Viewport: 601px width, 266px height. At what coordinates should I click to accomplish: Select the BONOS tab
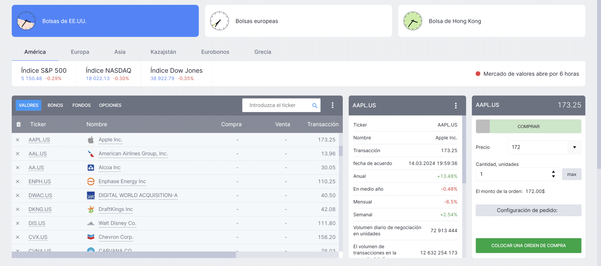[x=55, y=105]
